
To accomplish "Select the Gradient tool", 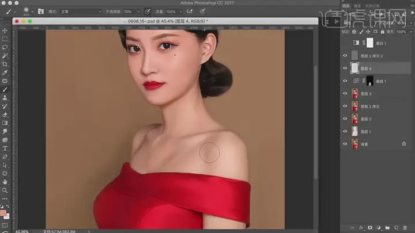I will tap(5, 123).
